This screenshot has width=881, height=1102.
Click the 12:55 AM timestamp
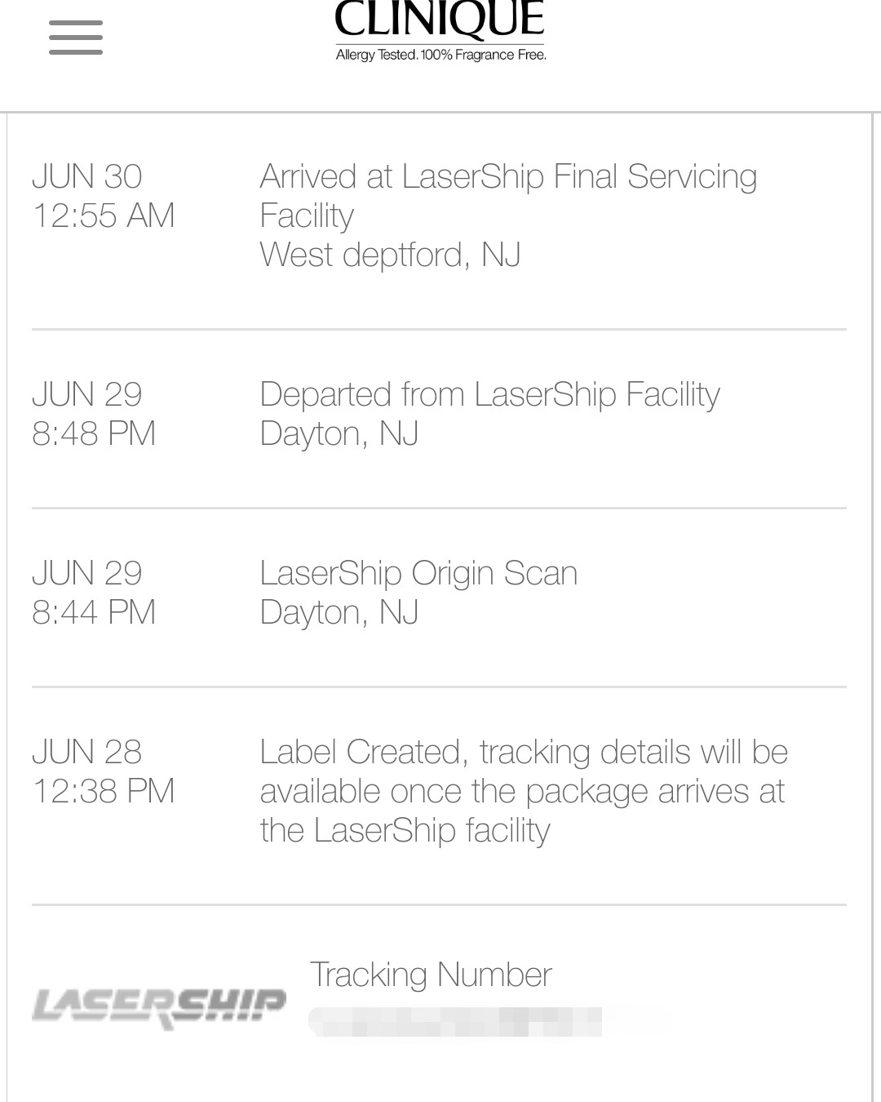click(104, 216)
